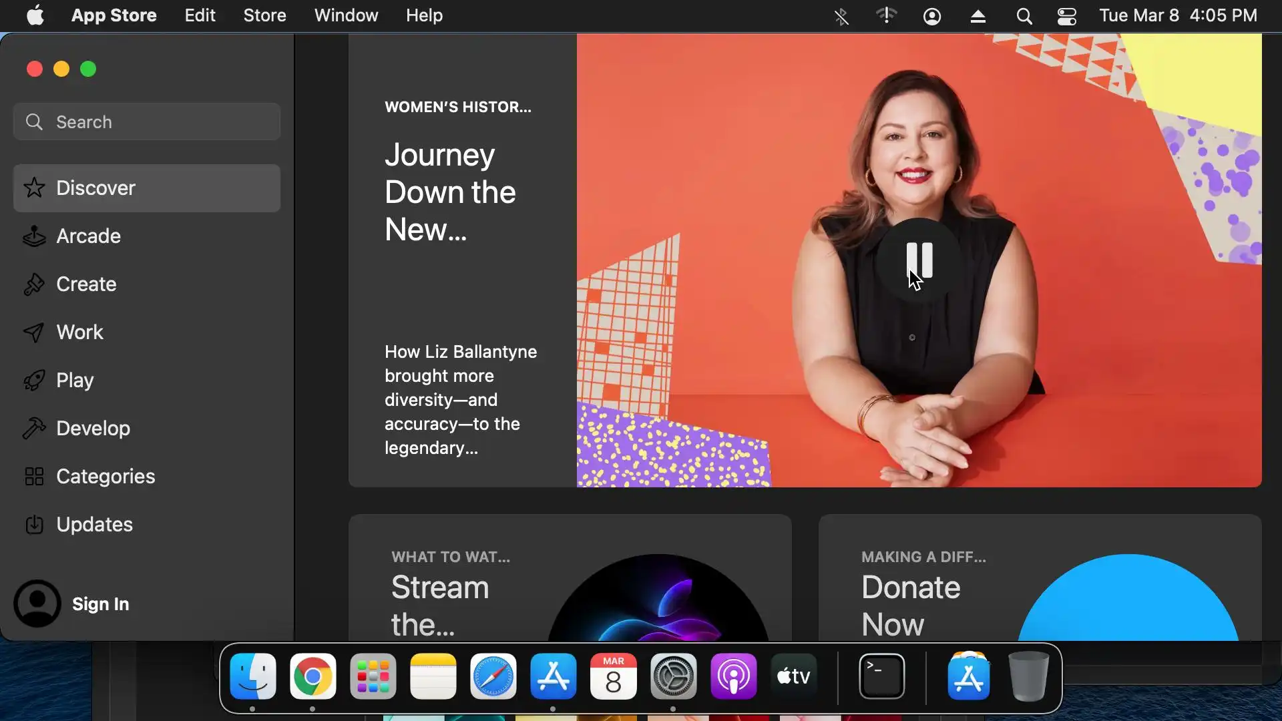Select the Play rocket icon
The width and height of the screenshot is (1282, 721).
(x=34, y=381)
